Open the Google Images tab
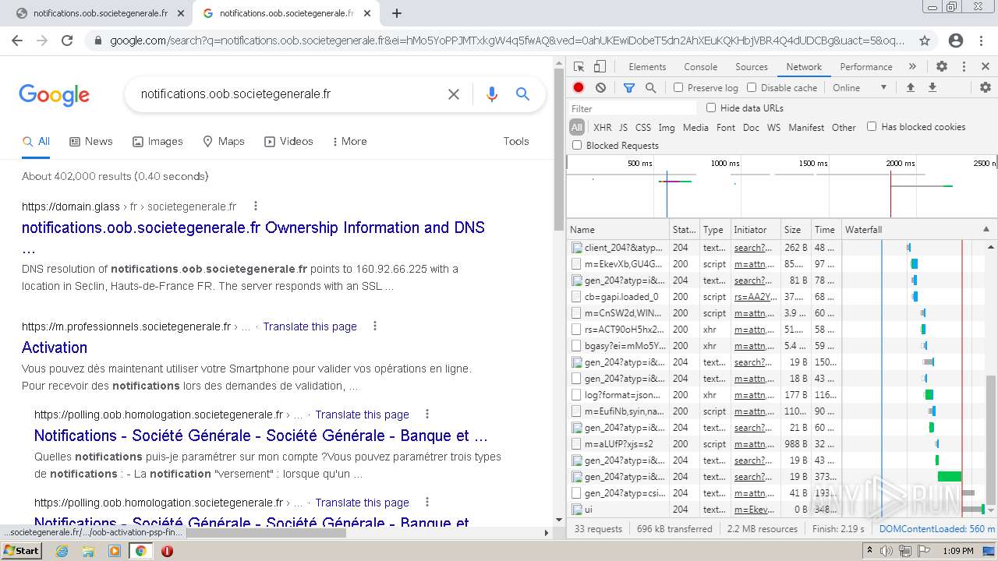Image resolution: width=998 pixels, height=561 pixels. click(x=157, y=141)
